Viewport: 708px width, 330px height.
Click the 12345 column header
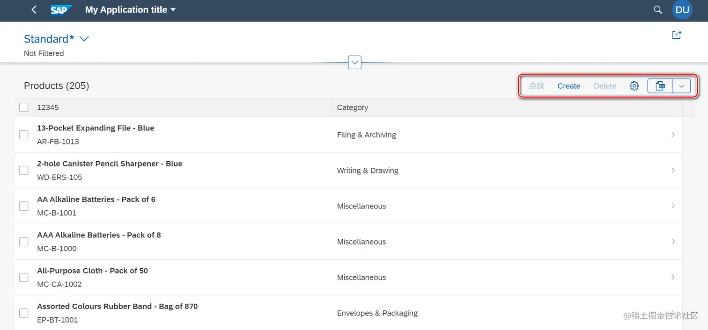click(x=48, y=108)
